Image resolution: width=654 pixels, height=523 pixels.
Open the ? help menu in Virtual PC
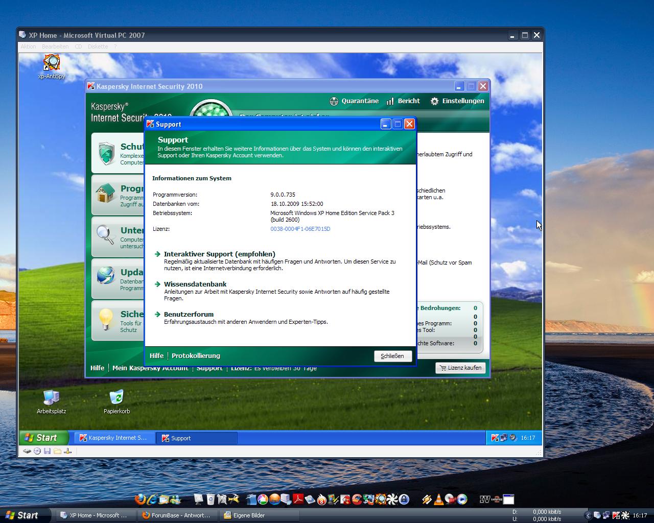click(x=115, y=46)
